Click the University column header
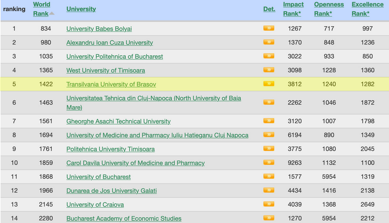 (x=81, y=9)
